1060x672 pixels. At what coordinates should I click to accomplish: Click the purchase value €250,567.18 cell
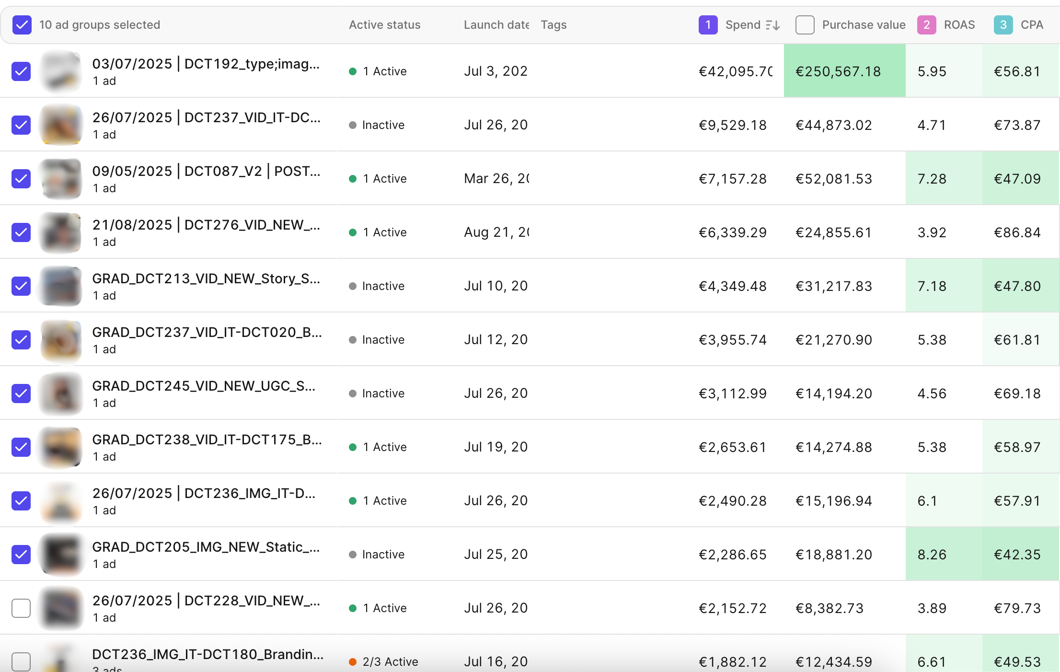pyautogui.click(x=845, y=71)
